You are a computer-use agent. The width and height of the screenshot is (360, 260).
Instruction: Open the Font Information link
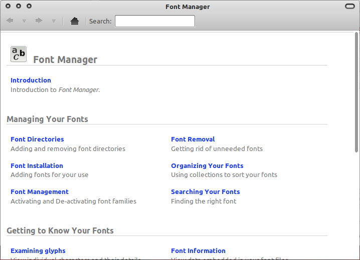[198, 251]
